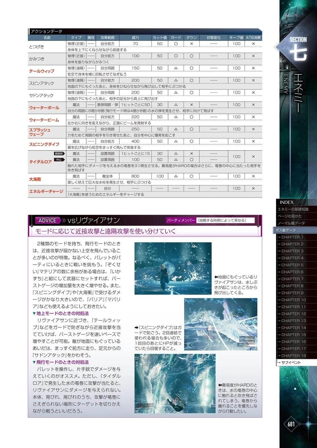317x448 pixels.
Task: Open CHAPTER 18 from the index
Action: (x=293, y=356)
